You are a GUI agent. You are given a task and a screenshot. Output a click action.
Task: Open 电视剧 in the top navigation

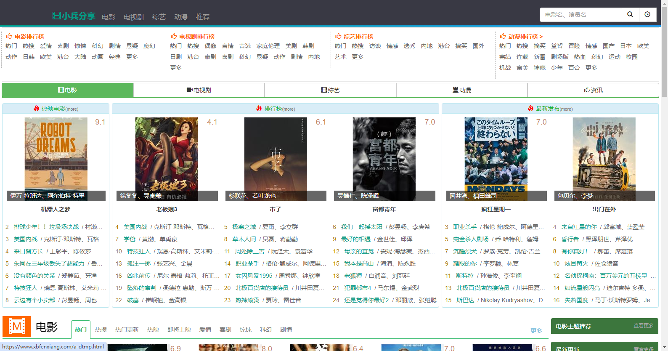point(134,17)
